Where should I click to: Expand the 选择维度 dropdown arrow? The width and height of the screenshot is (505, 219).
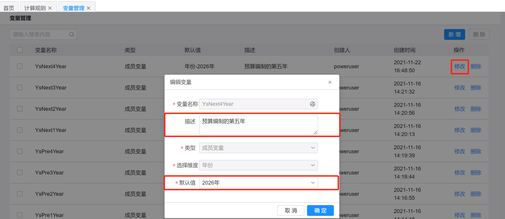[312, 166]
